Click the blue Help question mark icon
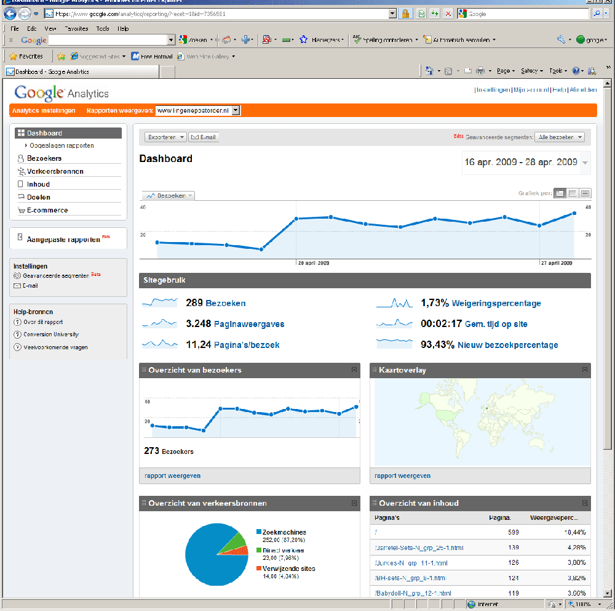Image resolution: width=615 pixels, height=611 pixels. click(576, 71)
